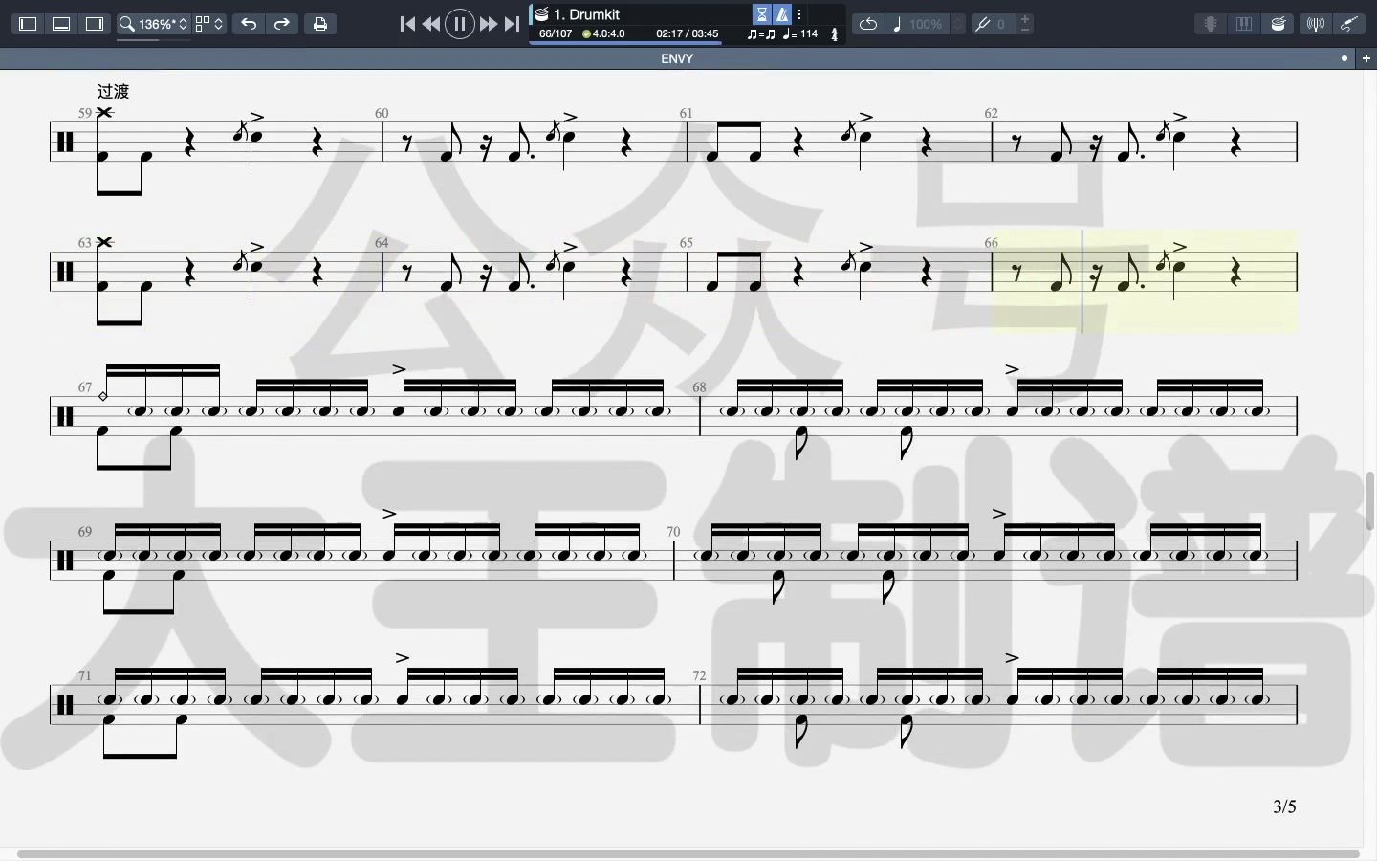Click the triplet feel eighth-note indicator

[761, 33]
